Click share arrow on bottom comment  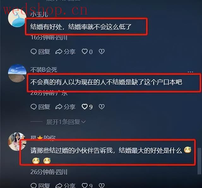click(59, 185)
